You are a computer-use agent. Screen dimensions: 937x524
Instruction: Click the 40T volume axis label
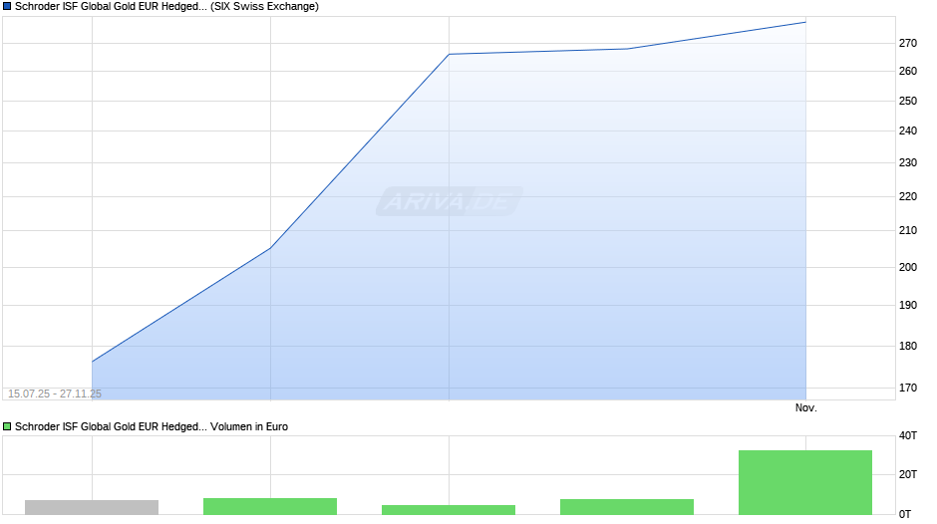(908, 435)
